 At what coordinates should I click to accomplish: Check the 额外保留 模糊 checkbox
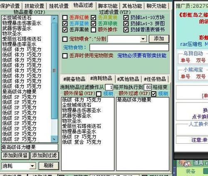click(x=99, y=94)
